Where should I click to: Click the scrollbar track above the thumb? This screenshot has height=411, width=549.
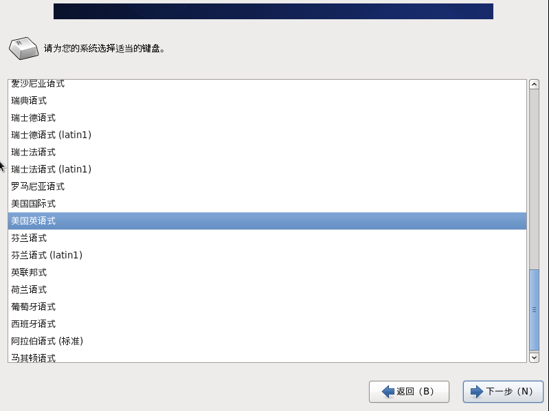pos(534,179)
